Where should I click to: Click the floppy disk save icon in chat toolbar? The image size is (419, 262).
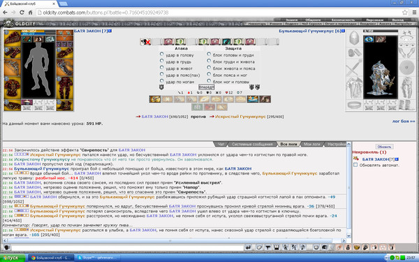coord(277,247)
